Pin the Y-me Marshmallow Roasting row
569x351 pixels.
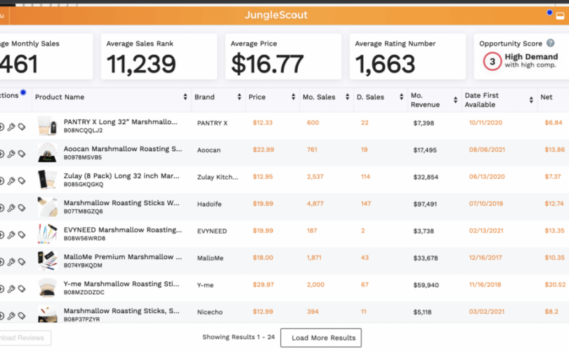[11, 289]
